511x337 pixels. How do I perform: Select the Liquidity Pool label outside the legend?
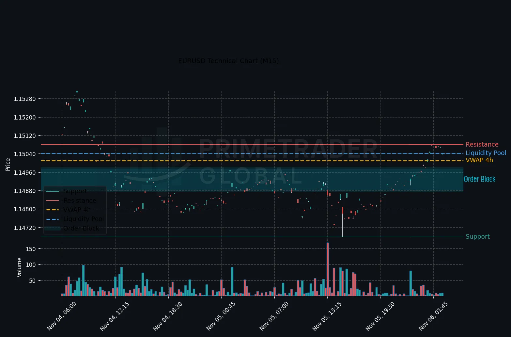pyautogui.click(x=486, y=153)
